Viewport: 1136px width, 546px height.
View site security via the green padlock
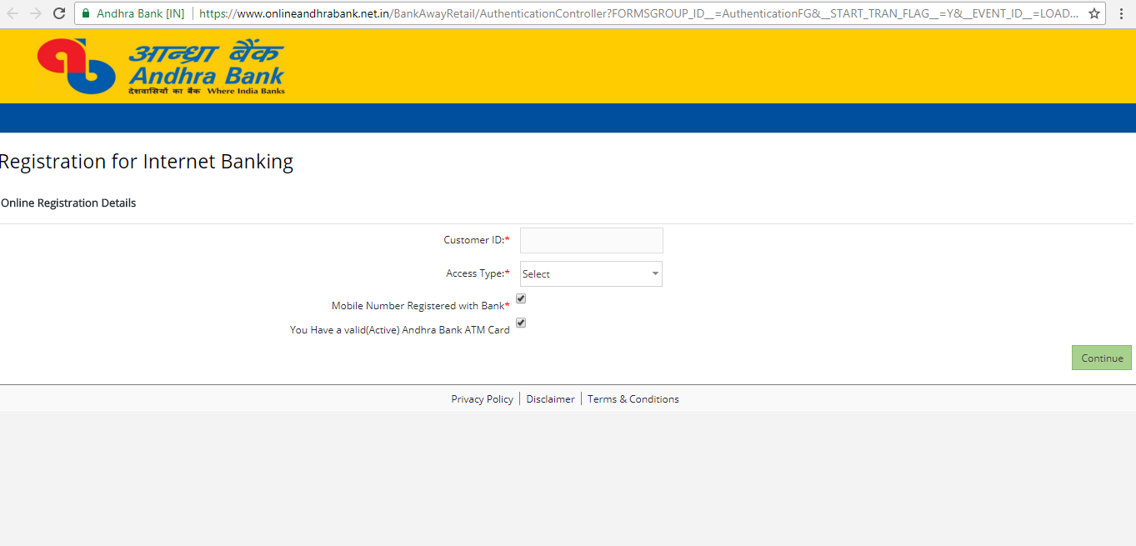click(x=85, y=13)
